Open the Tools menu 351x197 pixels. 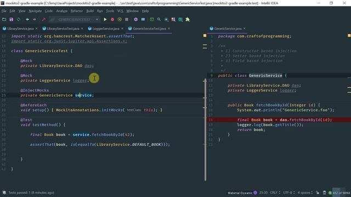[x=110, y=11]
